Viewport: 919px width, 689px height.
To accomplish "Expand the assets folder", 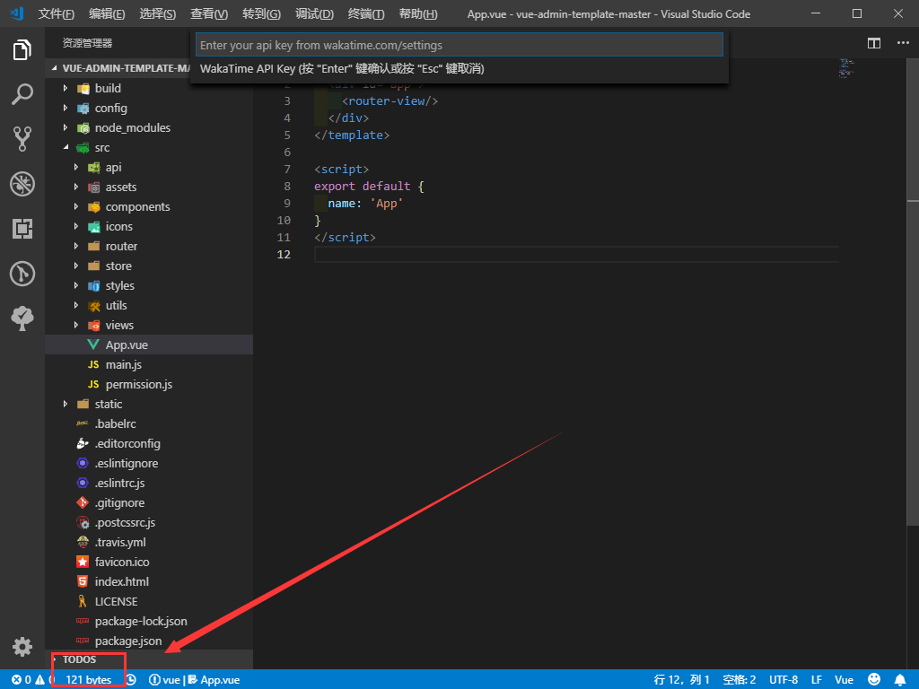I will (149, 187).
